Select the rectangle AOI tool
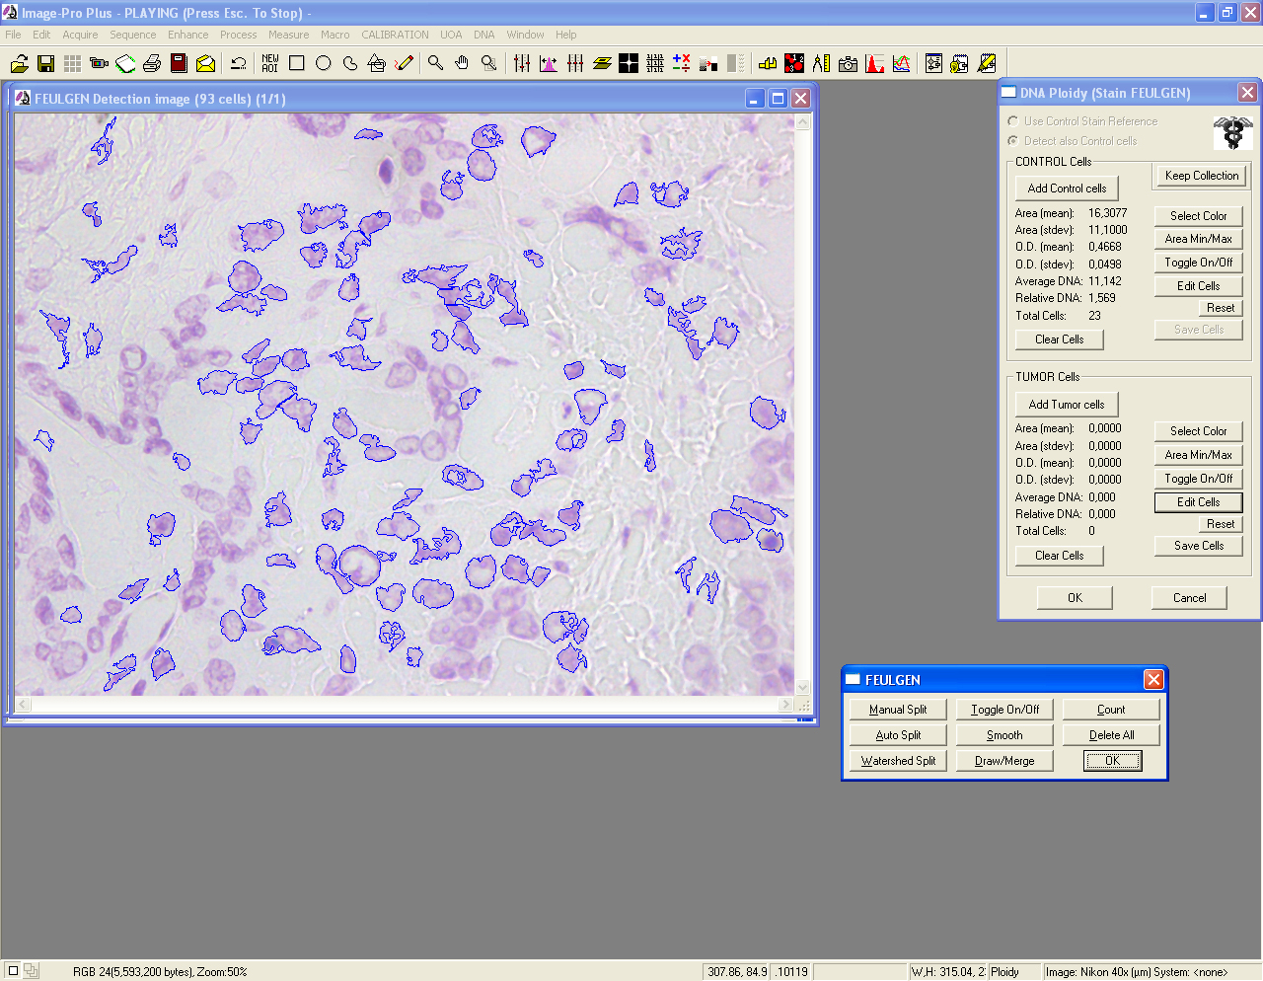The width and height of the screenshot is (1263, 981). click(296, 63)
